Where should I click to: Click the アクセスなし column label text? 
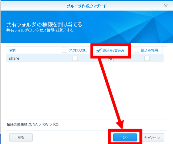pyautogui.click(x=78, y=50)
